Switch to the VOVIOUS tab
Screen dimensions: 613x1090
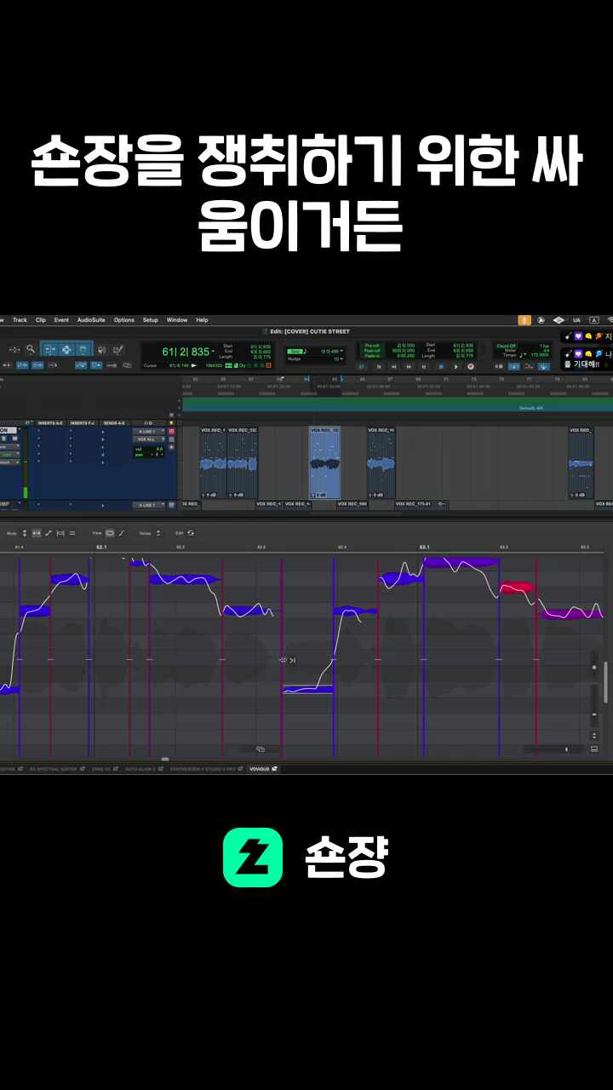262,768
